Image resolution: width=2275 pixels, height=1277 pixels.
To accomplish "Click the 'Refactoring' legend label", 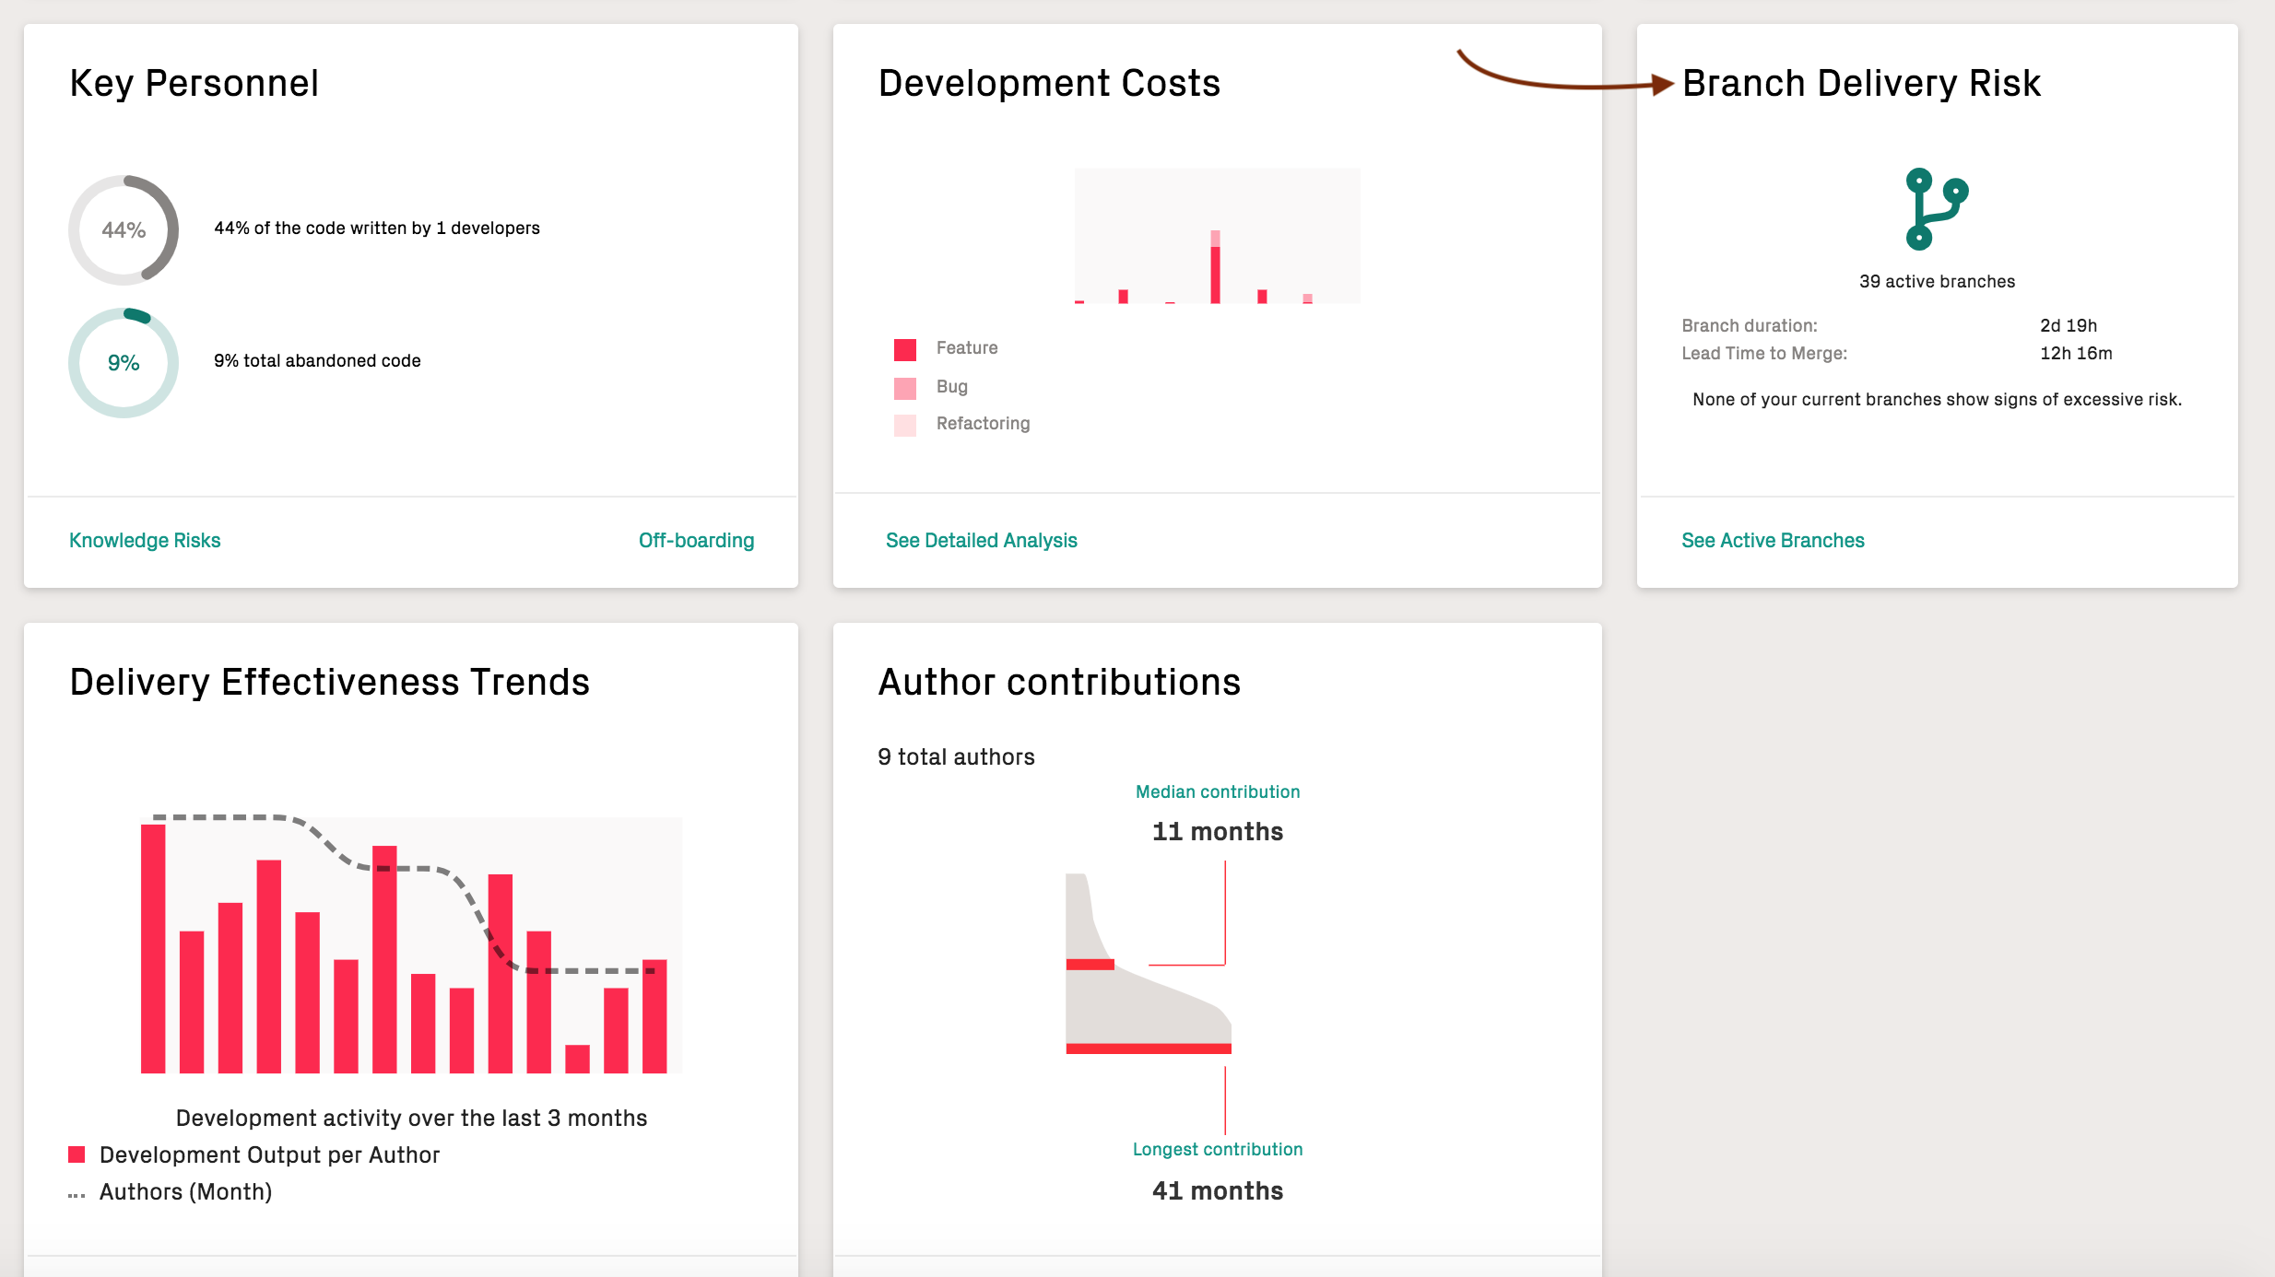I will click(983, 424).
